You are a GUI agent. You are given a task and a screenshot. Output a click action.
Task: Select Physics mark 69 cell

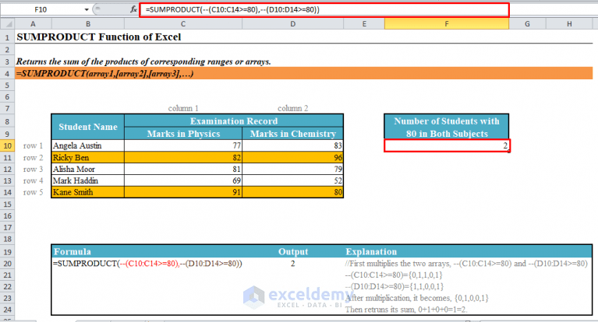click(x=183, y=180)
